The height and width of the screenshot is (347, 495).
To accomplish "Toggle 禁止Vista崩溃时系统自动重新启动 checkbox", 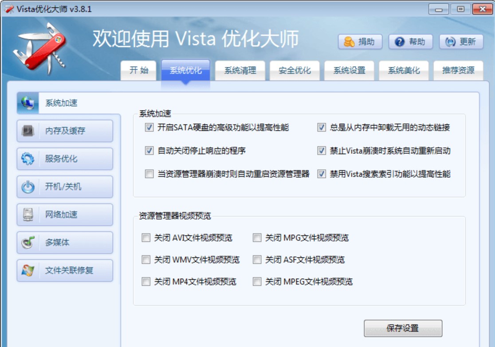I will coord(322,151).
